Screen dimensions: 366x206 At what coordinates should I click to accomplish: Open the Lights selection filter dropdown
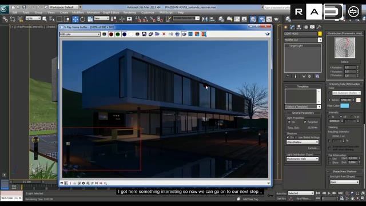[x=33, y=18]
